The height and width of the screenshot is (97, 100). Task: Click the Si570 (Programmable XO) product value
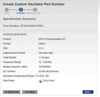pyautogui.click(x=52, y=39)
